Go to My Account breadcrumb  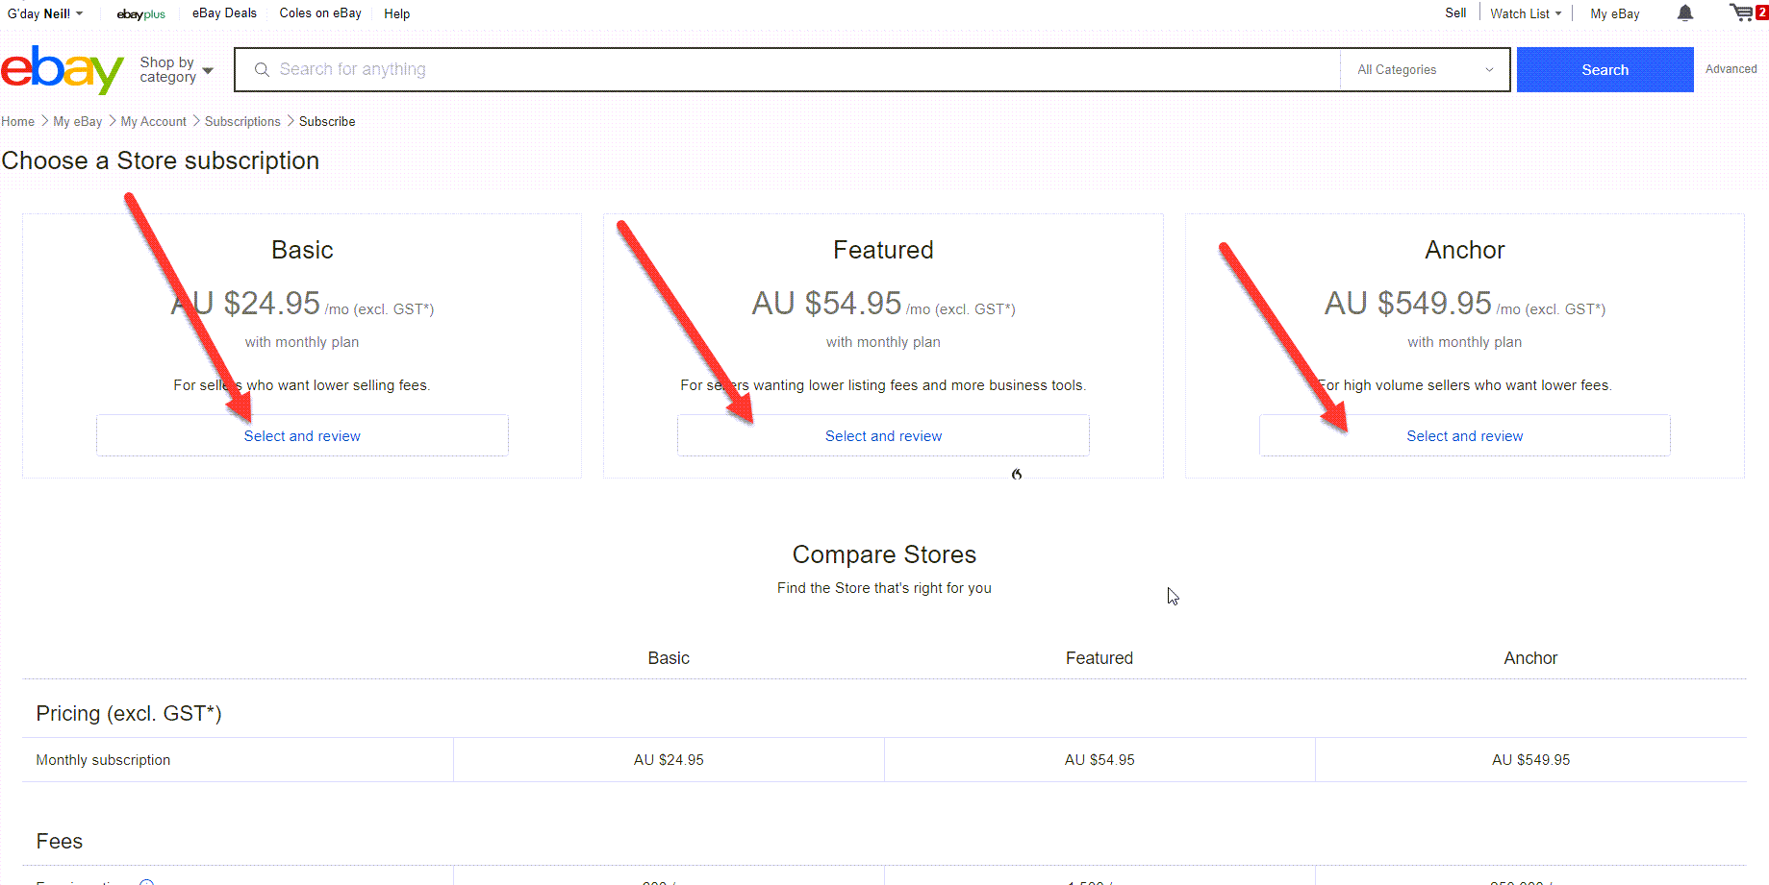[x=153, y=121]
